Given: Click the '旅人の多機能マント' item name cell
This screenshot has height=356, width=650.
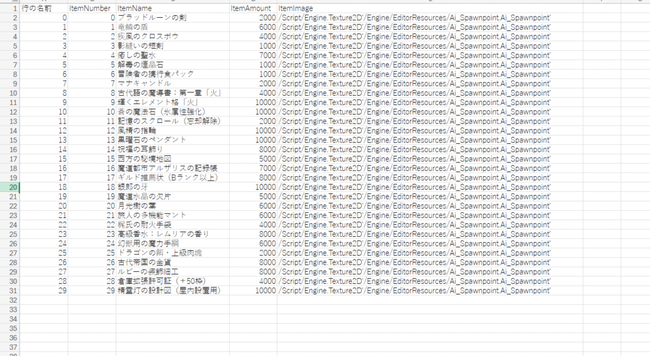Looking at the screenshot, I should pyautogui.click(x=173, y=215).
